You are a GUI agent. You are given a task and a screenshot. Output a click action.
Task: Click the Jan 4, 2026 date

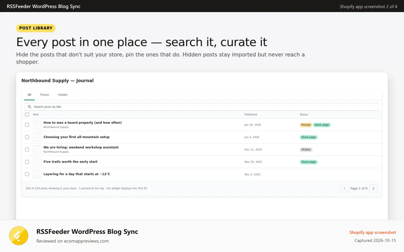pyautogui.click(x=252, y=137)
